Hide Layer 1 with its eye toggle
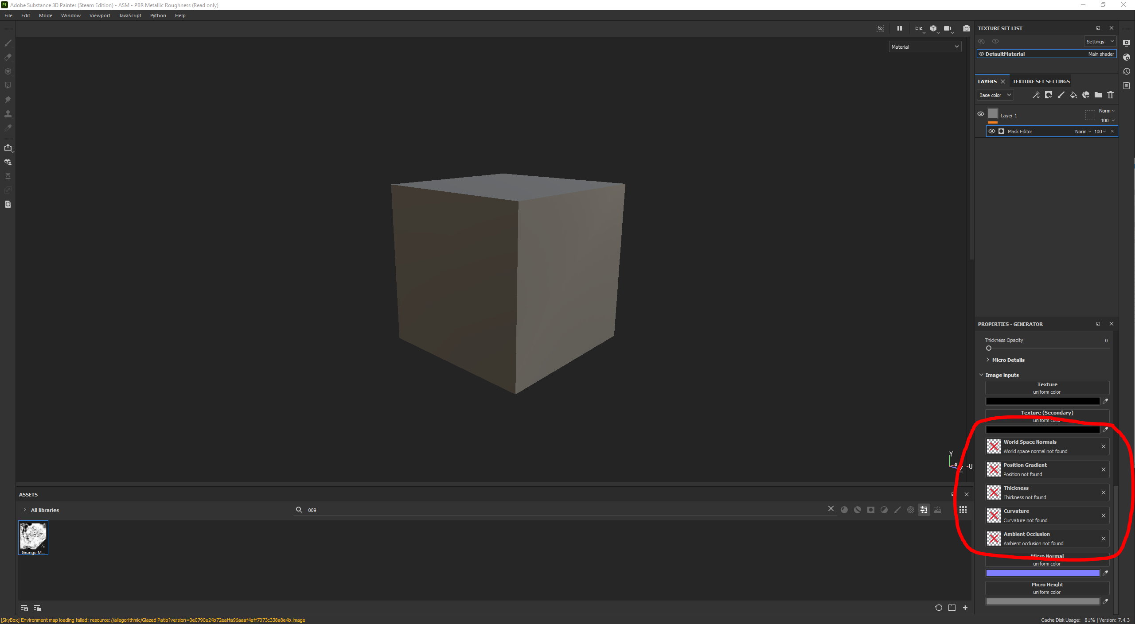 point(980,114)
